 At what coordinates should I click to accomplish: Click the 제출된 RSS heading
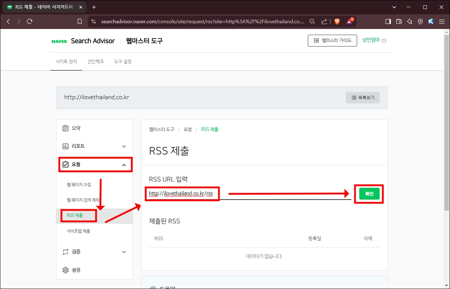(164, 221)
